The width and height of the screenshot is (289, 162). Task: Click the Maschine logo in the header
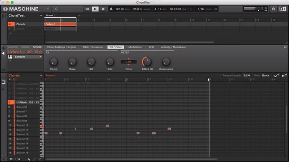[21, 9]
